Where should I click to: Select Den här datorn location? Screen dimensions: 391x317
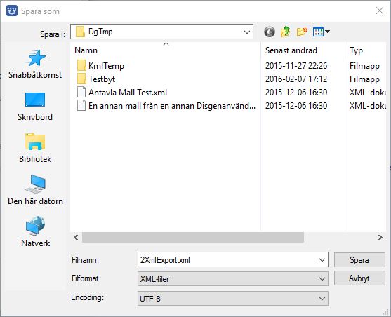[x=35, y=190]
